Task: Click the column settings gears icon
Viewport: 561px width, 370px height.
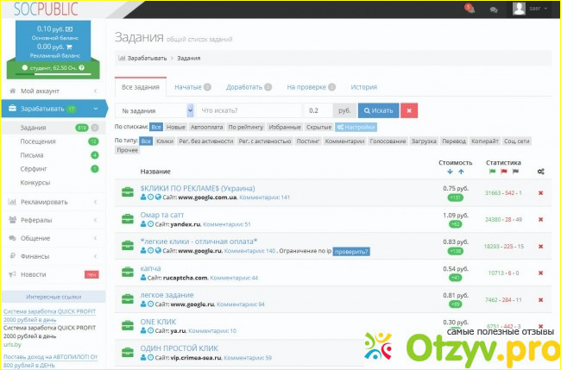Action: click(x=540, y=172)
